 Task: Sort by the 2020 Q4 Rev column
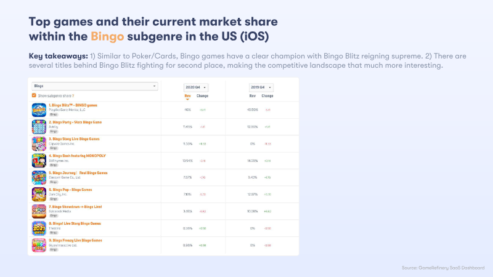187,96
